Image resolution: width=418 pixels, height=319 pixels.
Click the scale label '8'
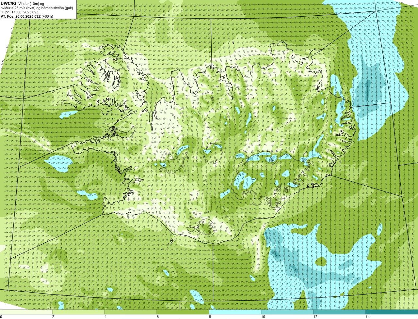pyautogui.click(x=210, y=317)
